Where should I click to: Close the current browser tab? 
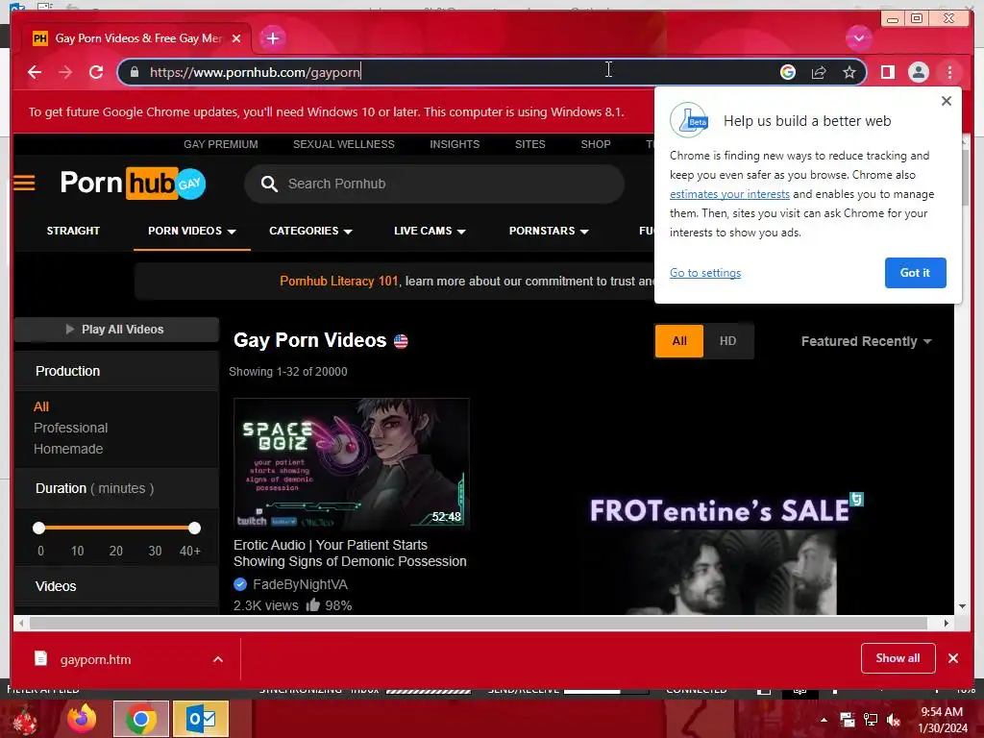pos(236,38)
